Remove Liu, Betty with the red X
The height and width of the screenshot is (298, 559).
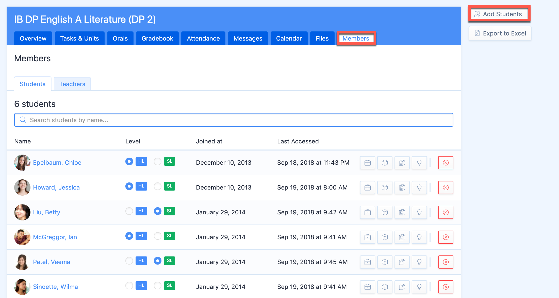(x=446, y=212)
